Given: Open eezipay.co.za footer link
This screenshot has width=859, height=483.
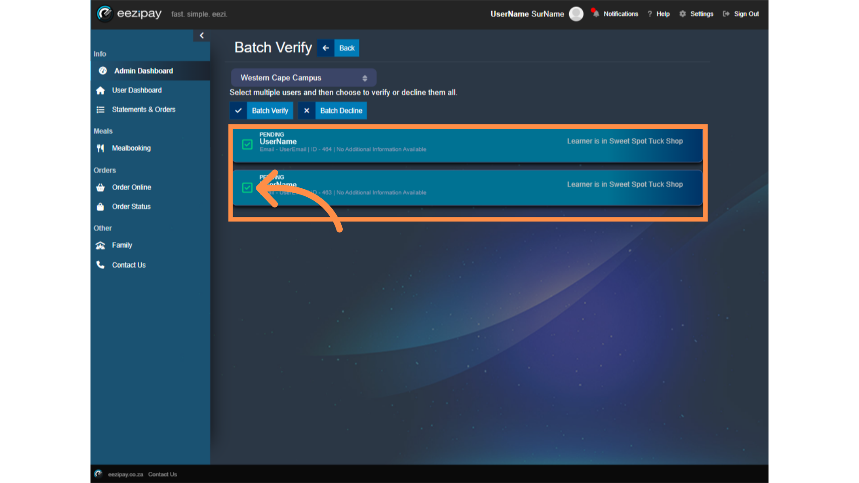Looking at the screenshot, I should click(x=125, y=475).
